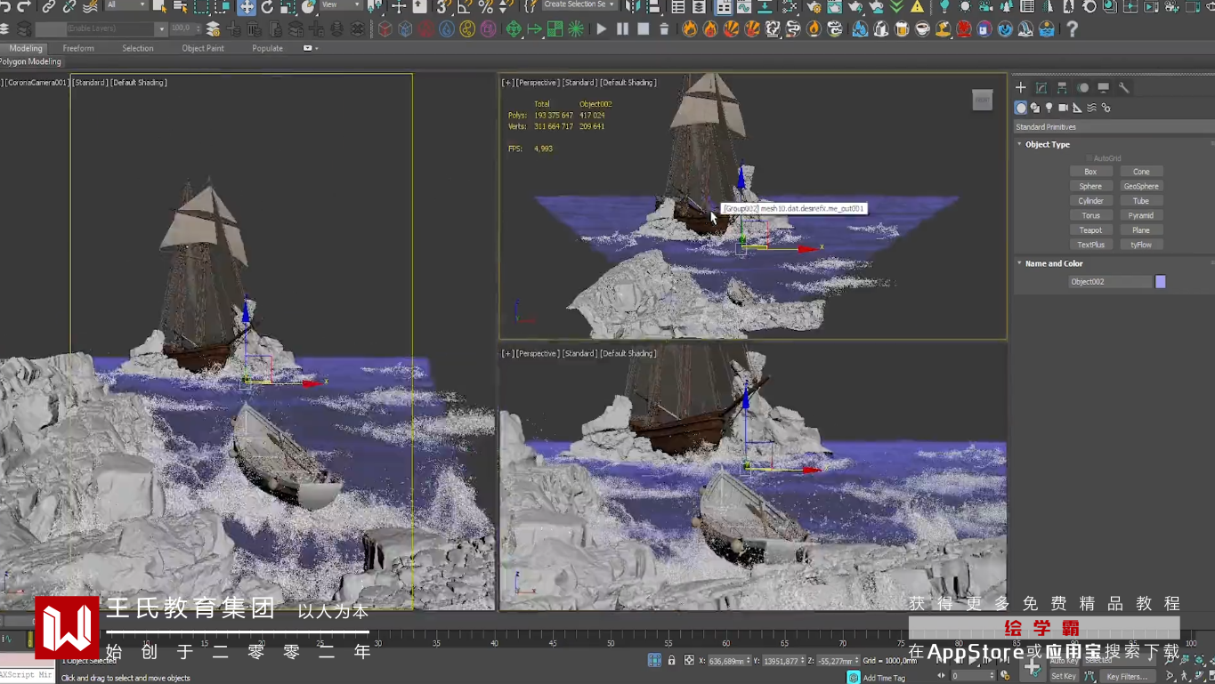
Task: Click the Object002 name field
Action: click(1110, 282)
